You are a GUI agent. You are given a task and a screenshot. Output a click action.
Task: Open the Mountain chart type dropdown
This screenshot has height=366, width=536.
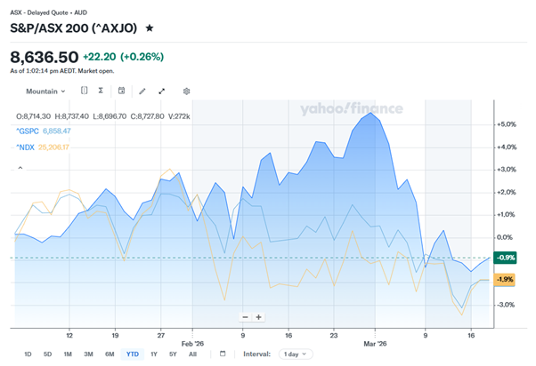point(45,91)
